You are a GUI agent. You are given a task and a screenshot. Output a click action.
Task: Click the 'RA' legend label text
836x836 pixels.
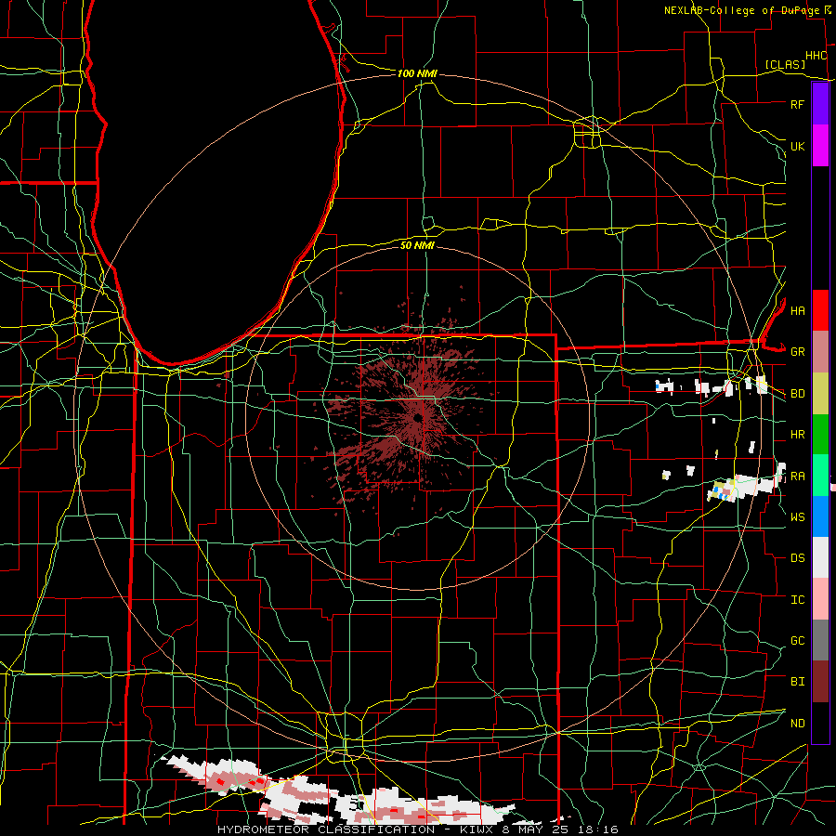pyautogui.click(x=797, y=476)
